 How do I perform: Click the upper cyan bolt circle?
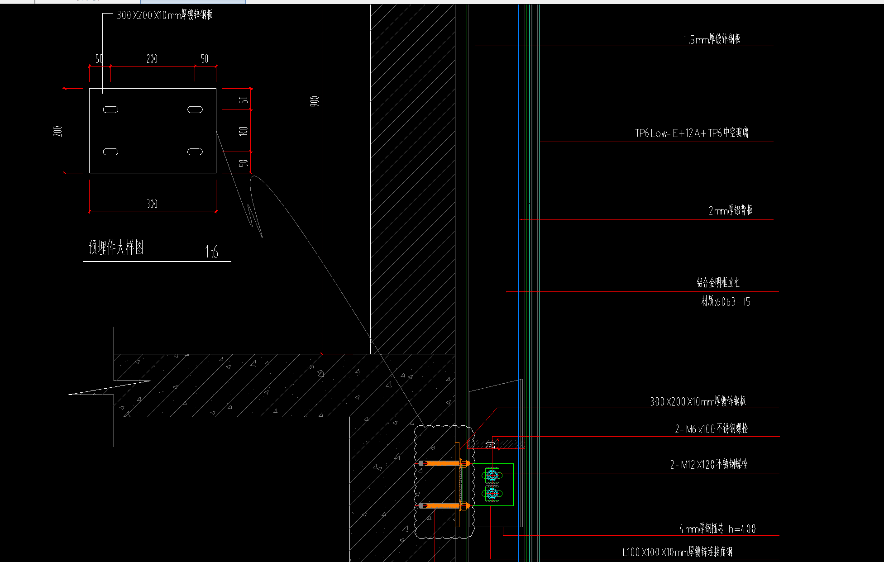[492, 476]
